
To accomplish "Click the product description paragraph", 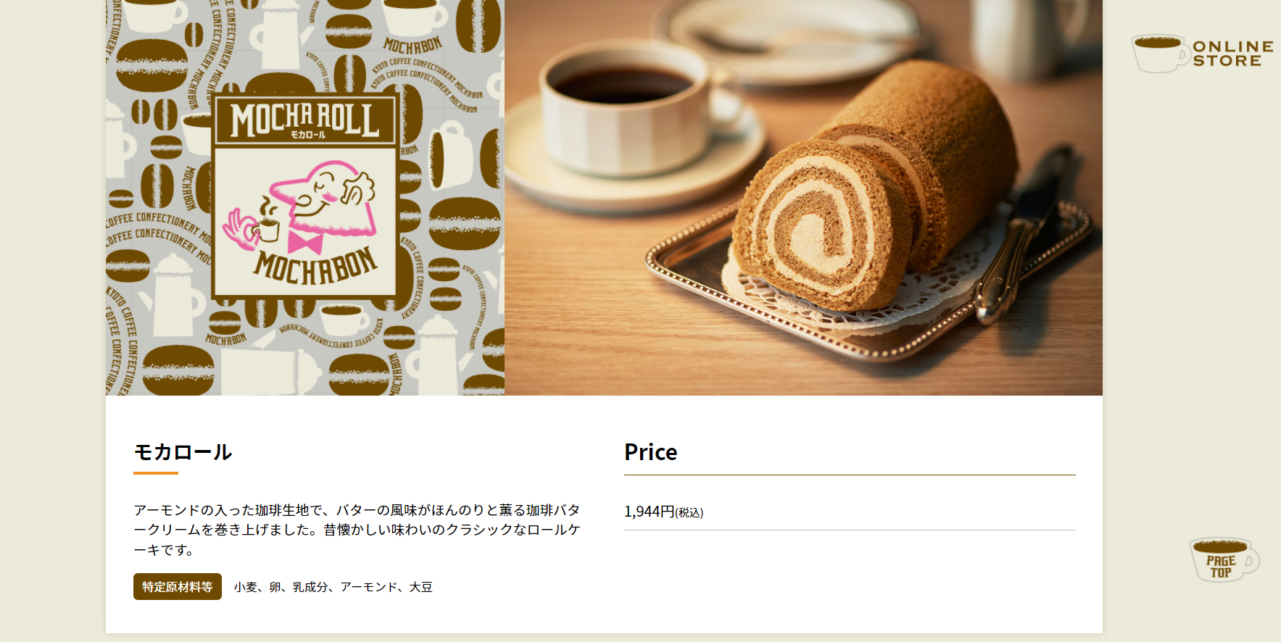I will 357,530.
